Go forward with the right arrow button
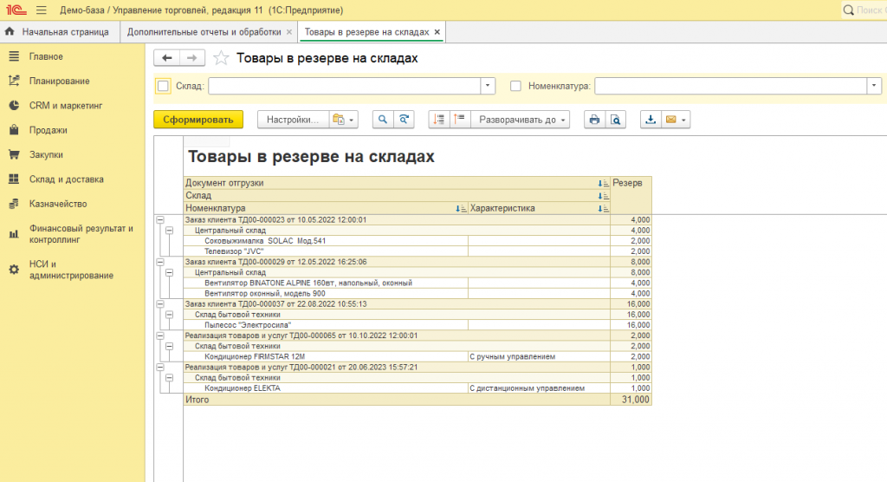 (192, 58)
